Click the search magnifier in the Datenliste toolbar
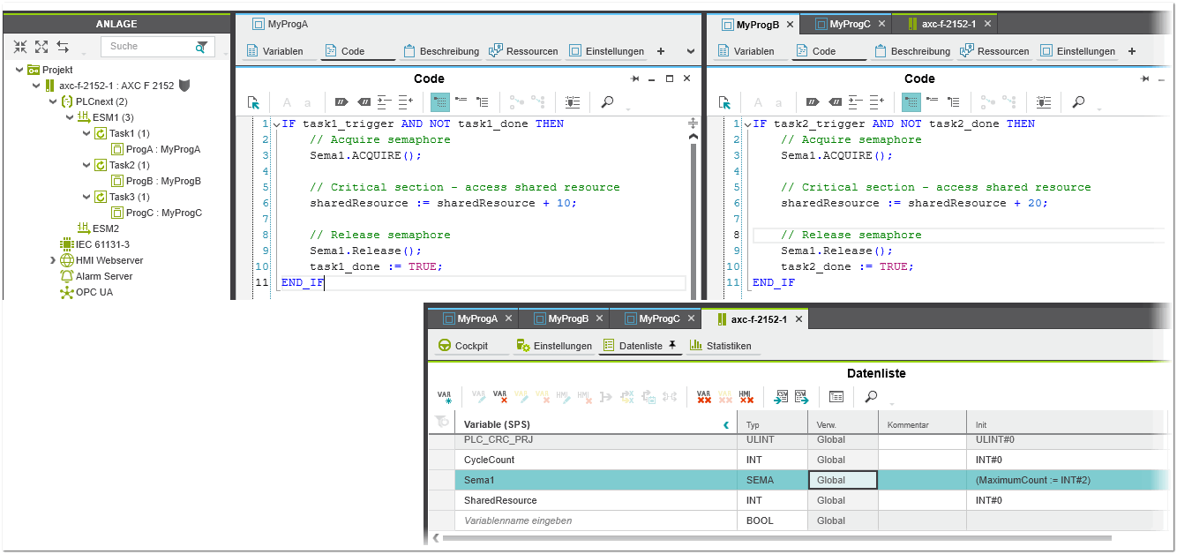 (871, 397)
